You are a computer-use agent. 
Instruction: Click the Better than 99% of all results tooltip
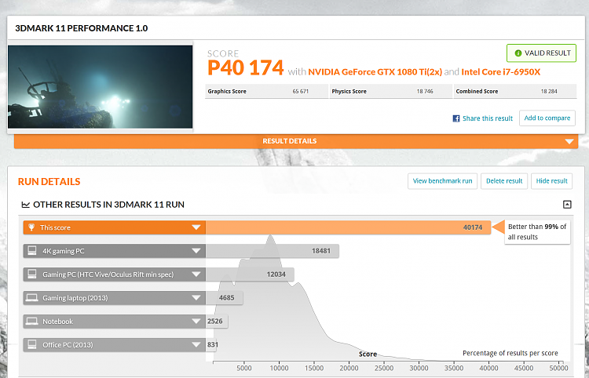coord(537,232)
